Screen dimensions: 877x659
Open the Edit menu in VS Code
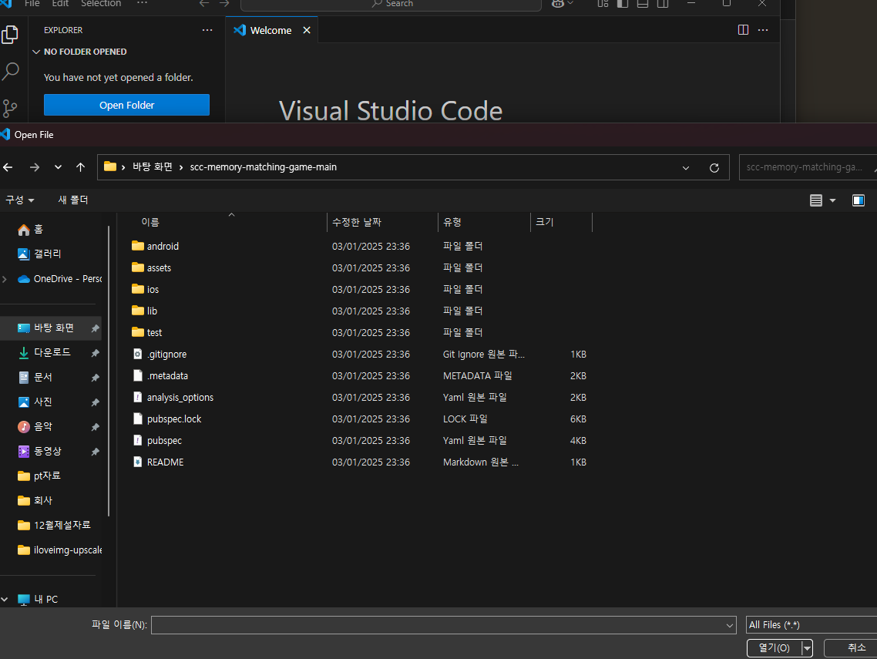(x=60, y=3)
